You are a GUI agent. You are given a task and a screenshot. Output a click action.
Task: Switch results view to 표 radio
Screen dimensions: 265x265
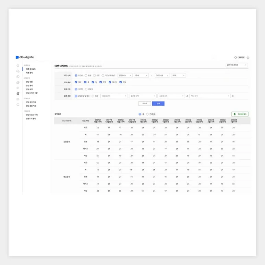(140, 114)
